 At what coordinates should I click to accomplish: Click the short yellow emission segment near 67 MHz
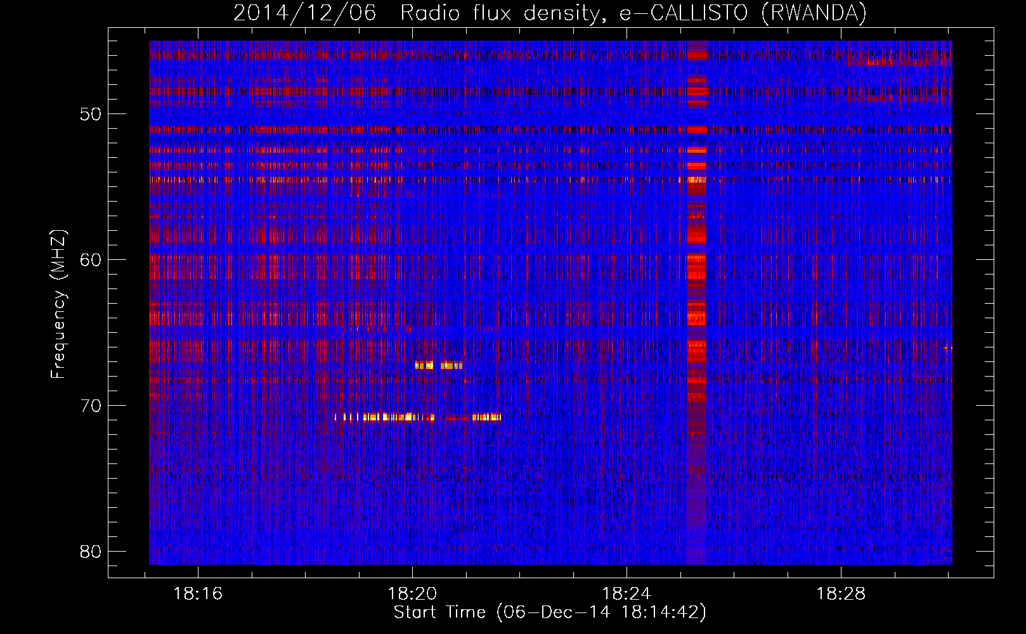[x=439, y=365]
